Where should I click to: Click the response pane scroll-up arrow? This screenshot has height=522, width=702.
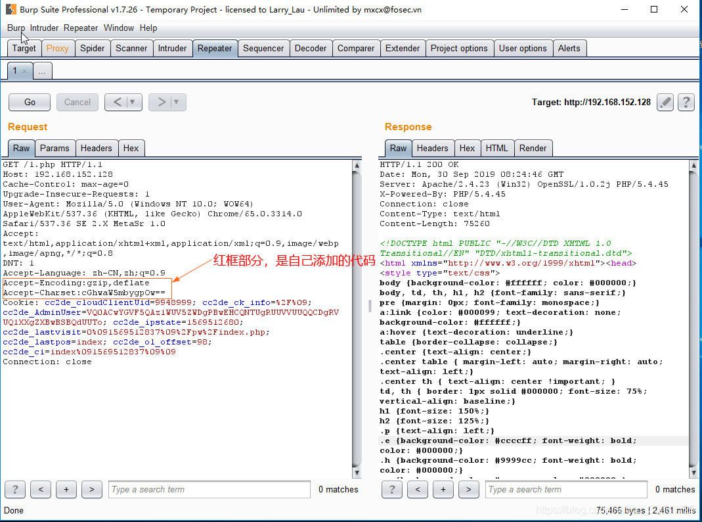point(693,165)
